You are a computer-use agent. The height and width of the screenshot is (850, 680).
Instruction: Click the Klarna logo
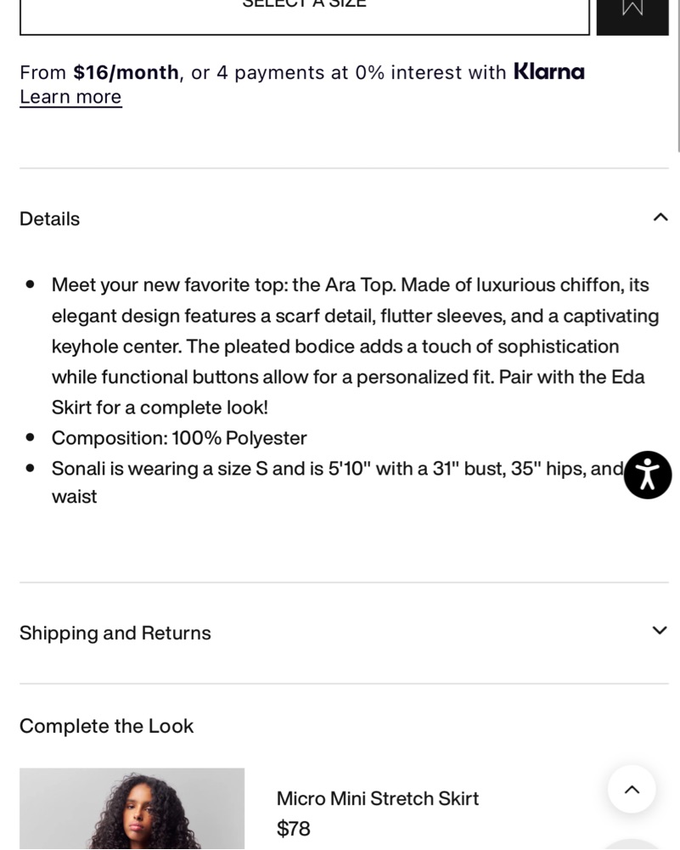pyautogui.click(x=549, y=72)
